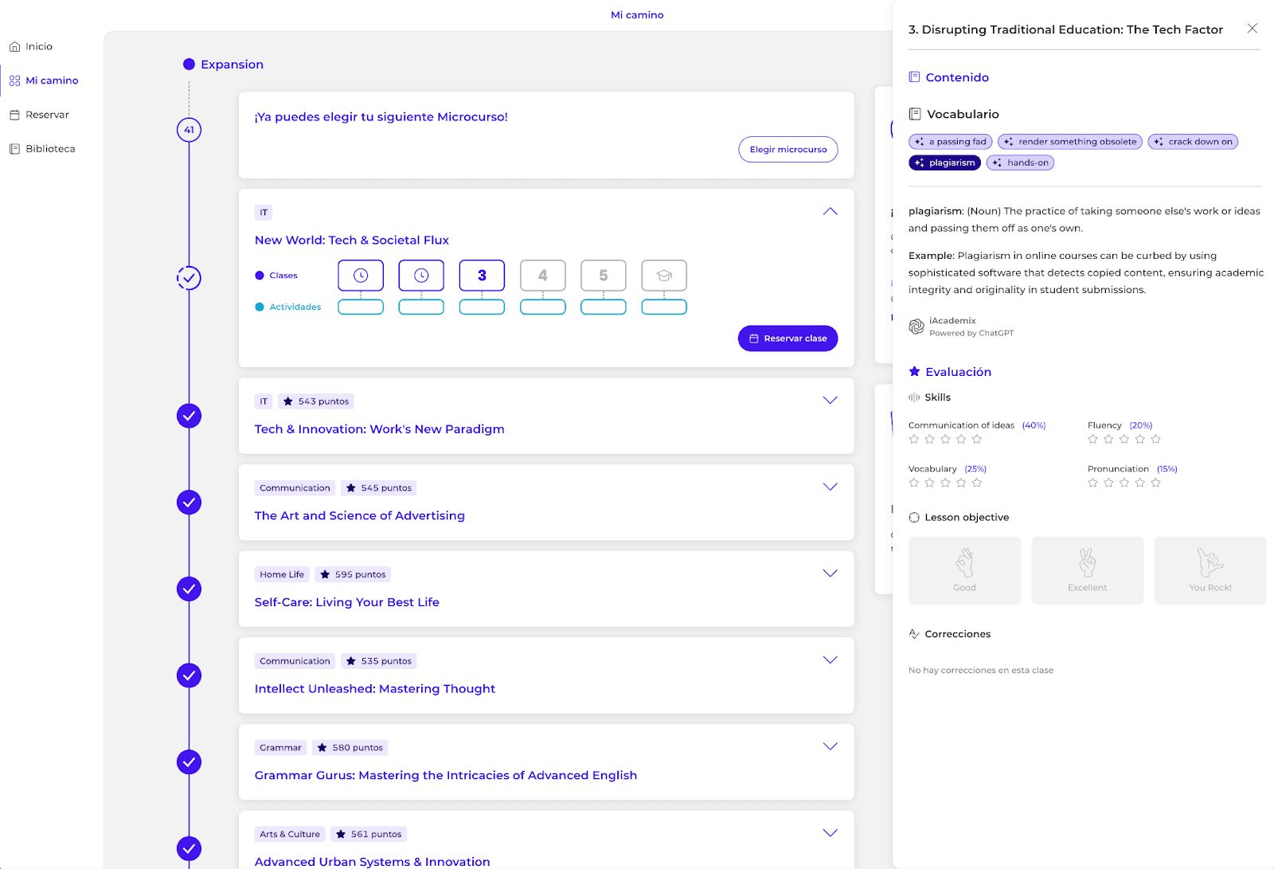Go to Biblioteca in the sidebar
This screenshot has width=1274, height=869.
pos(42,149)
